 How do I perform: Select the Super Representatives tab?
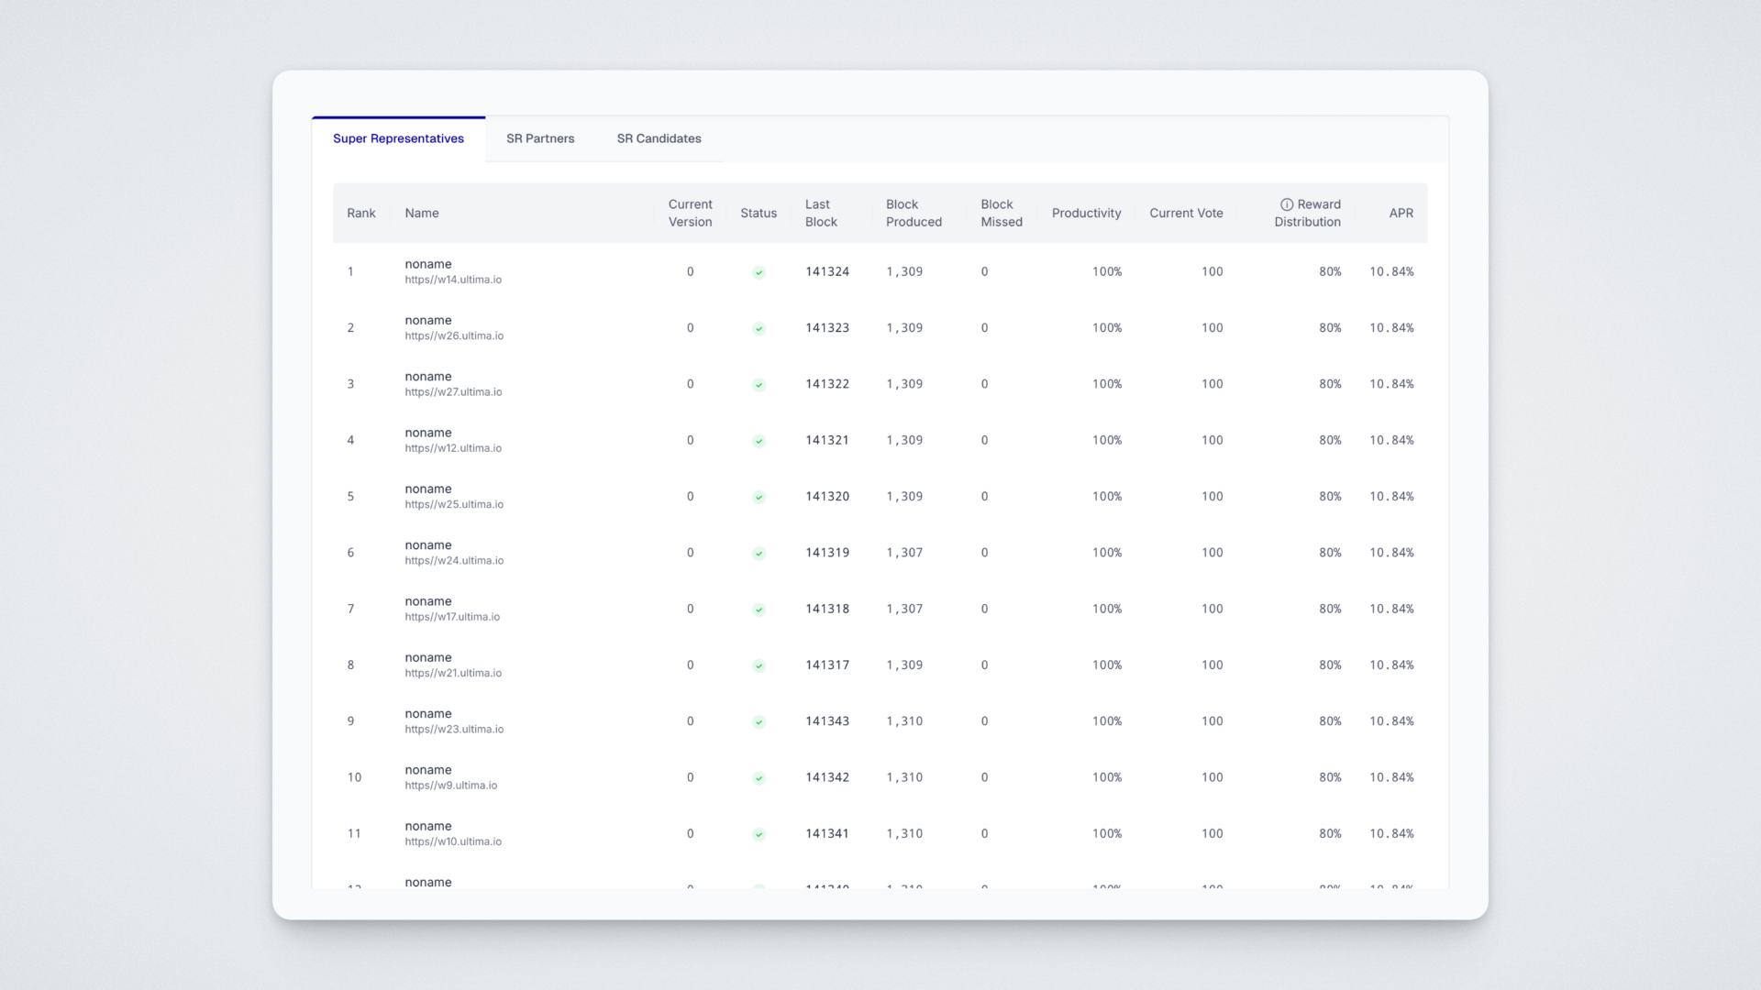[398, 138]
